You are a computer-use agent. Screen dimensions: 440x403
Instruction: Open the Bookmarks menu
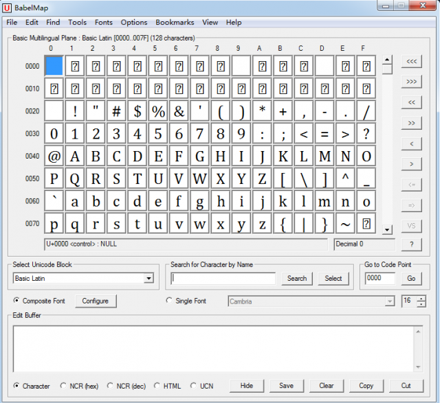click(x=175, y=23)
